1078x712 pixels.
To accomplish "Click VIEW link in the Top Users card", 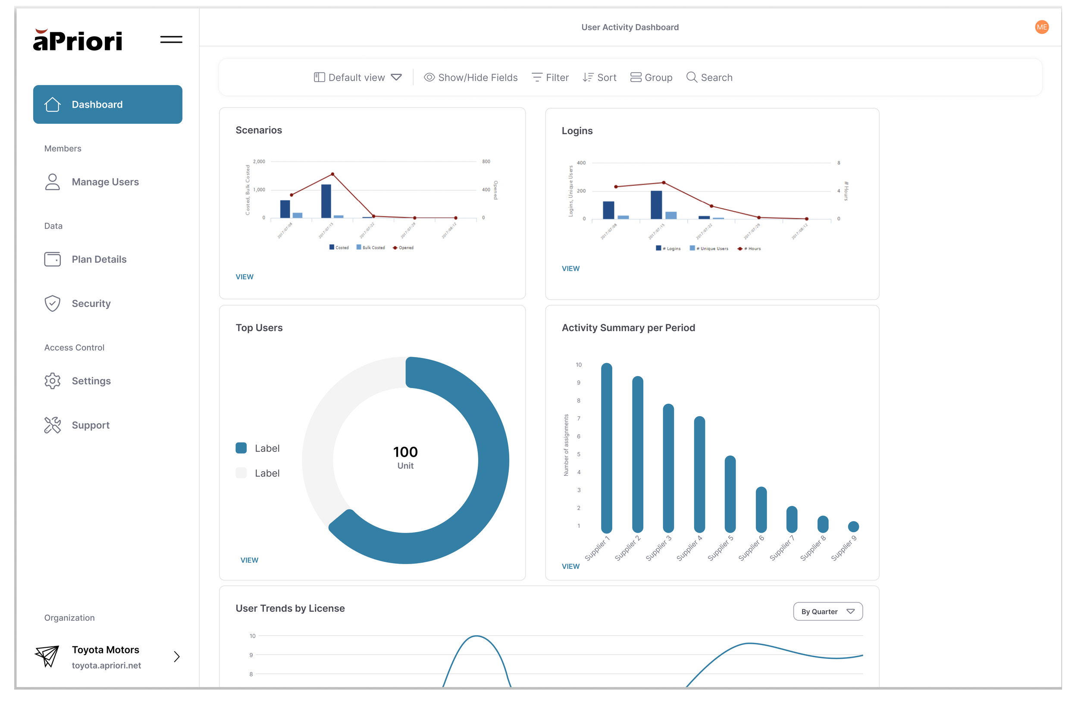I will point(249,560).
